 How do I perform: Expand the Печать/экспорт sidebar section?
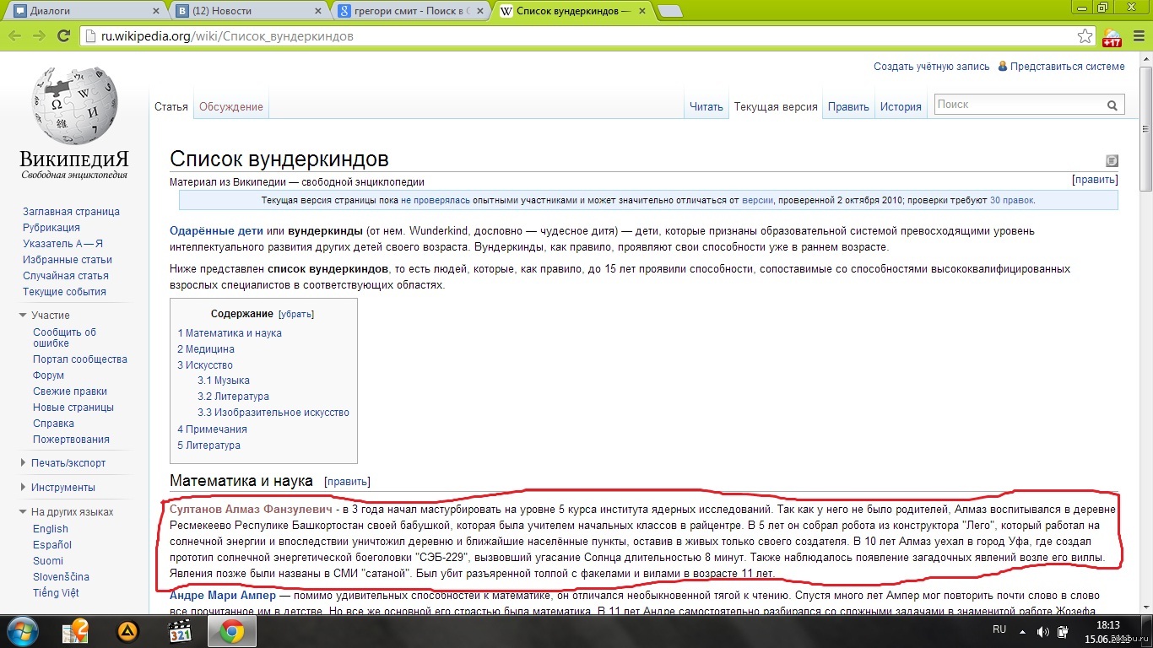coord(62,462)
